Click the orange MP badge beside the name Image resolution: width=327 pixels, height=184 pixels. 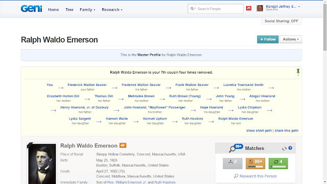click(123, 145)
